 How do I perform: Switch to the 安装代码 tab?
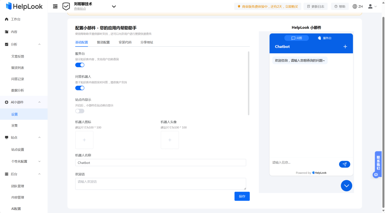125,42
